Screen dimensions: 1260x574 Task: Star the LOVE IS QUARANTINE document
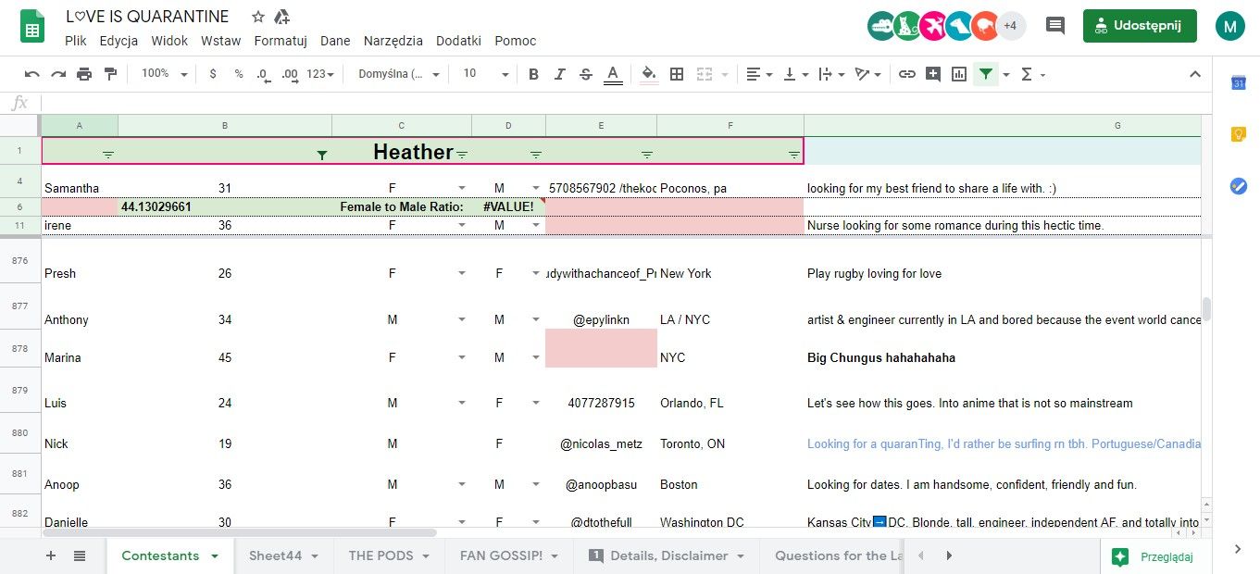(x=258, y=17)
